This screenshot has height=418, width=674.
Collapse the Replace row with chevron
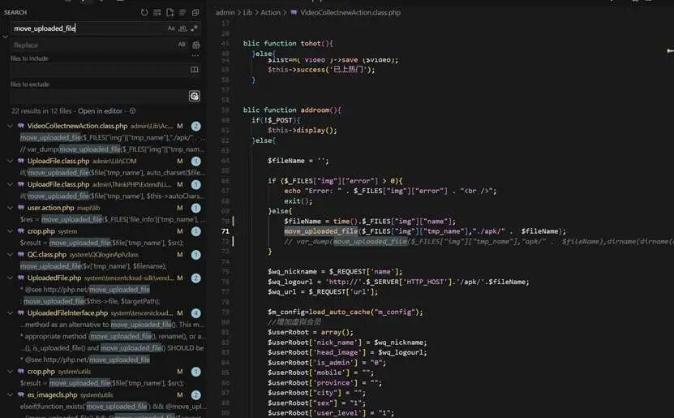(6, 37)
